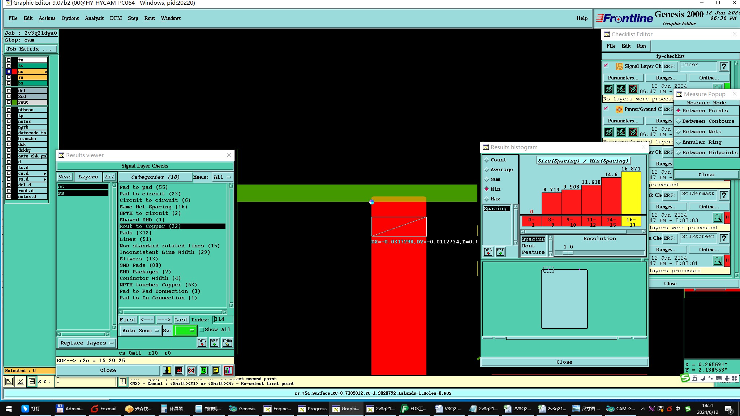This screenshot has height=416, width=740.
Task: Open the DFM menu
Action: [x=116, y=18]
